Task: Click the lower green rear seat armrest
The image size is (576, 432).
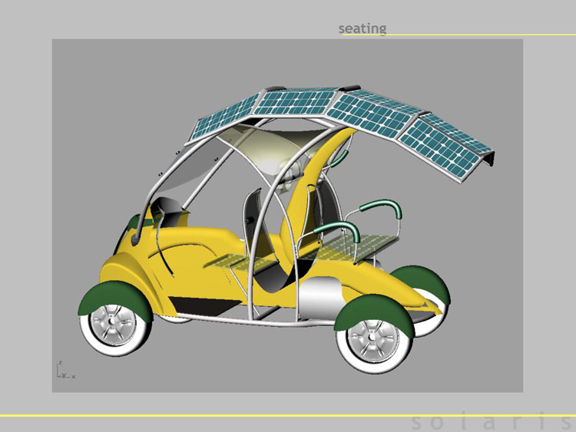Action: tap(336, 229)
